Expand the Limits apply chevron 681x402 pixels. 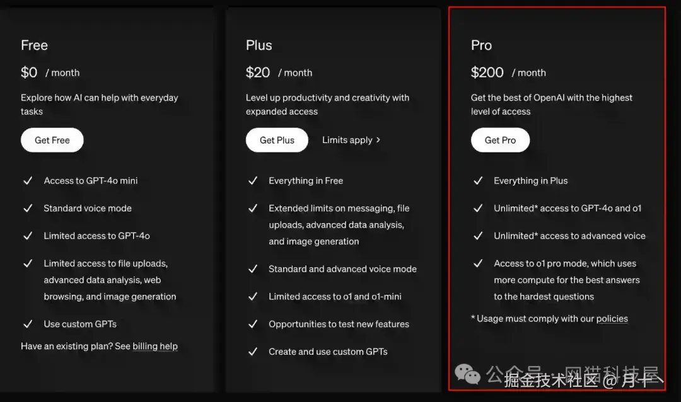pos(378,140)
